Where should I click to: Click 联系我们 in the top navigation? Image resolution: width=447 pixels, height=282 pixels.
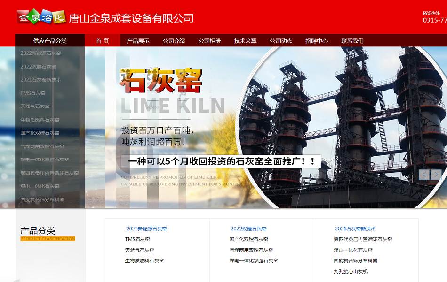[x=352, y=41]
